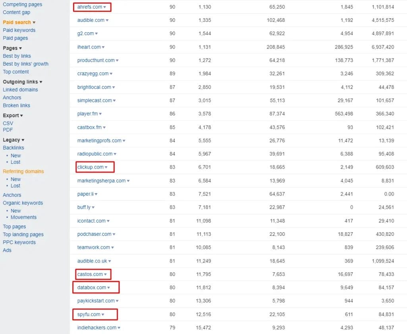Open dropdown arrow beside ahrefs.com
The image size is (407, 334).
pos(105,7)
